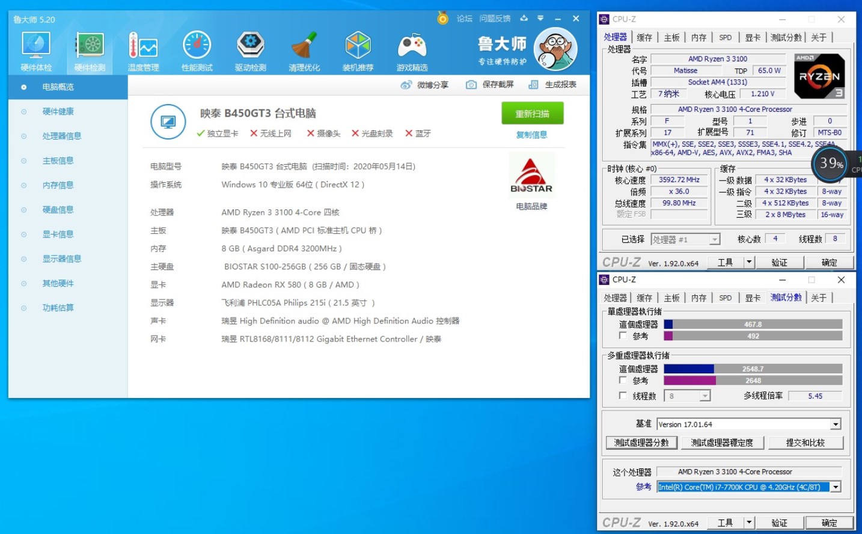Open 测试分数 tab in upper CPU-Z
Image resolution: width=862 pixels, height=534 pixels.
786,37
